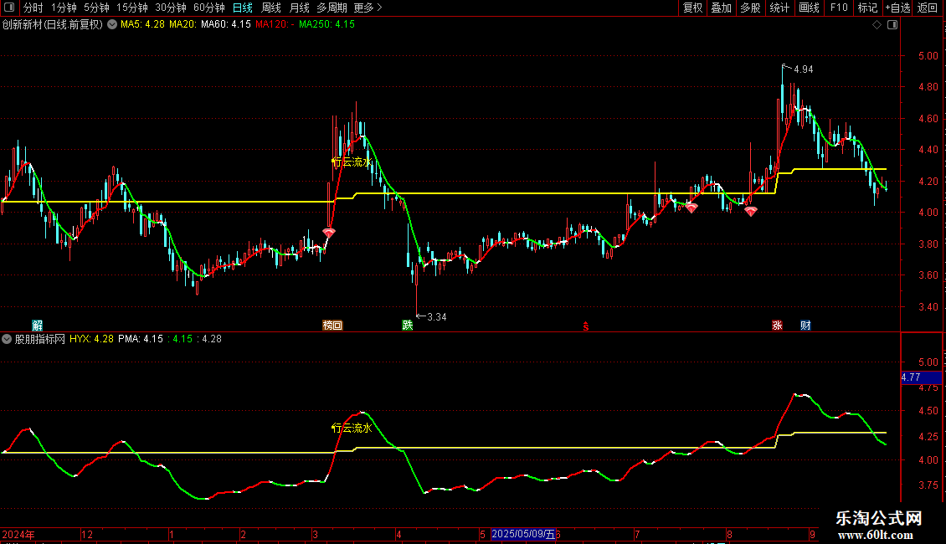Click the 行云流水 label on main chart
The width and height of the screenshot is (946, 544).
[x=352, y=162]
